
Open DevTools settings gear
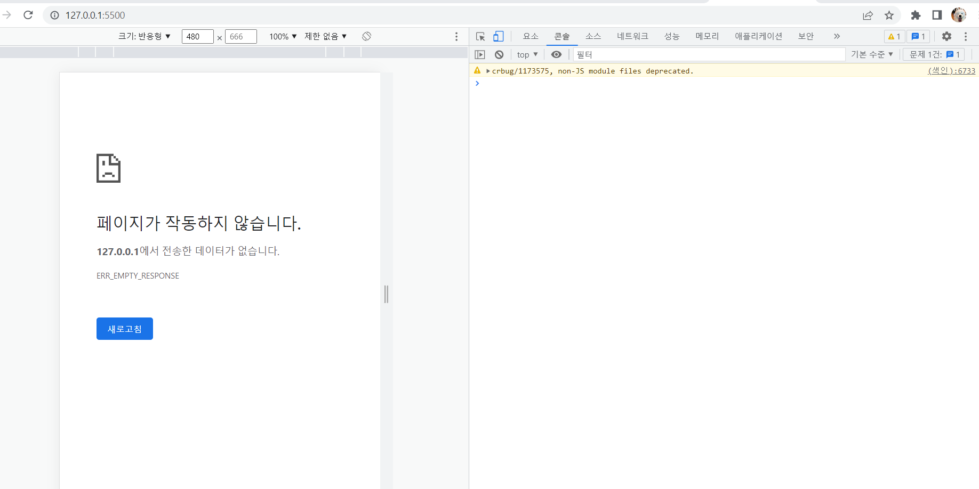pos(946,36)
